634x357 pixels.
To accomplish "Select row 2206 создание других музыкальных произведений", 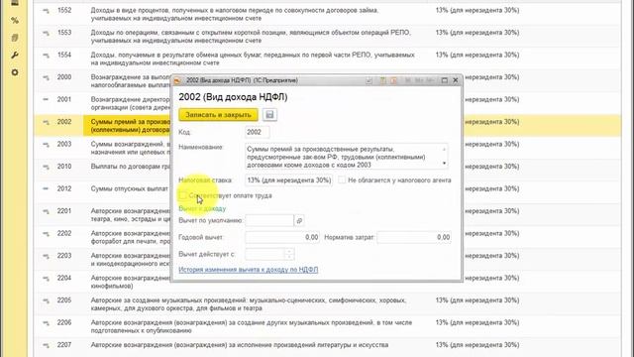I will (x=328, y=326).
